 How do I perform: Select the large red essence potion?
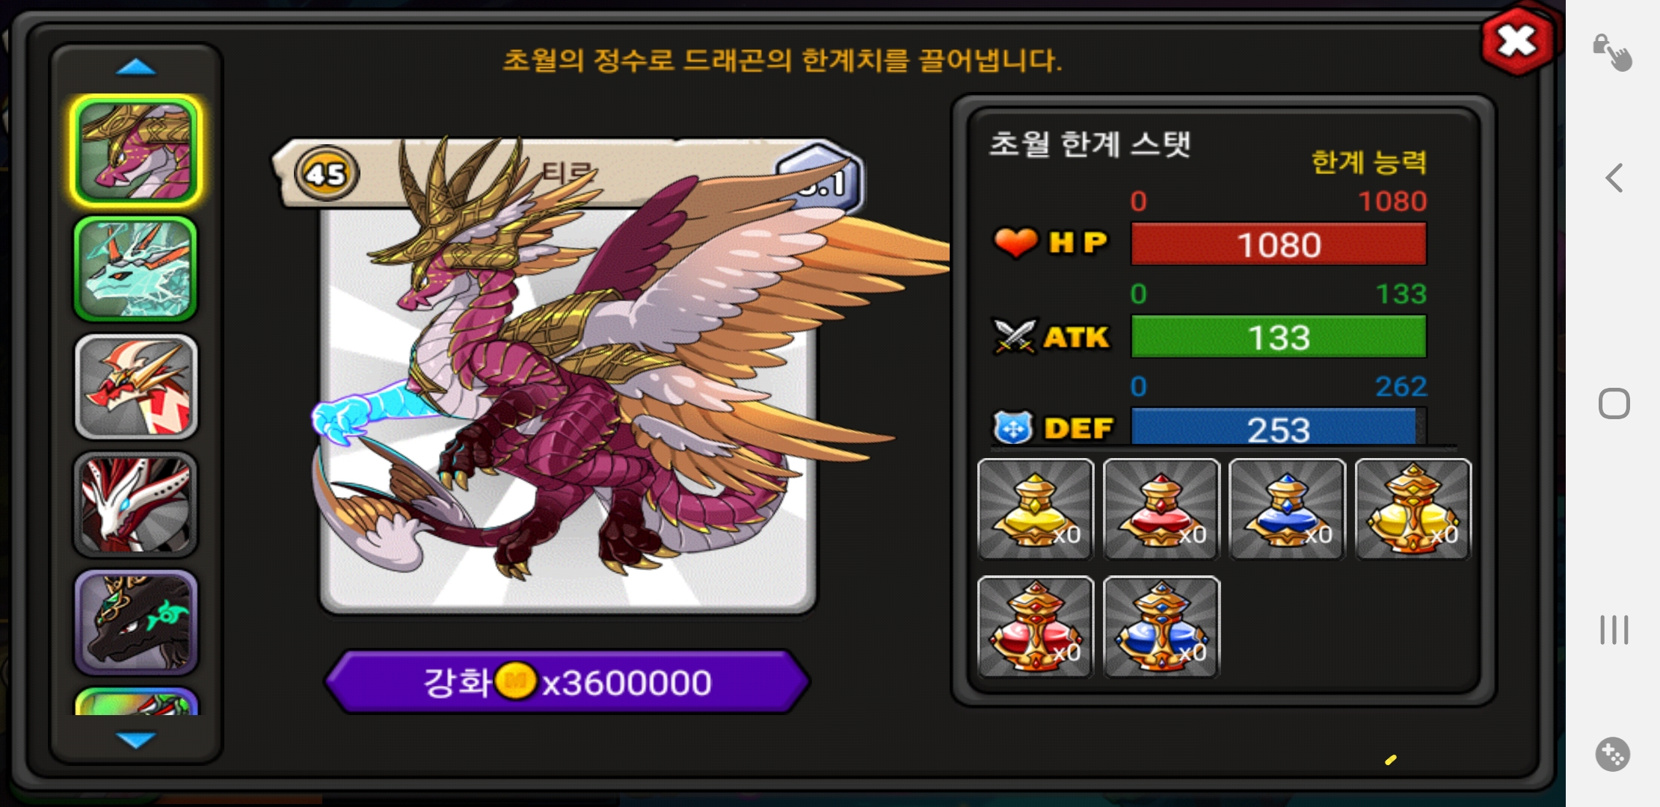pyautogui.click(x=1036, y=627)
